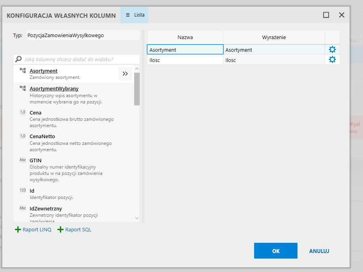Cancel with the ANULUJ button

tap(319, 251)
